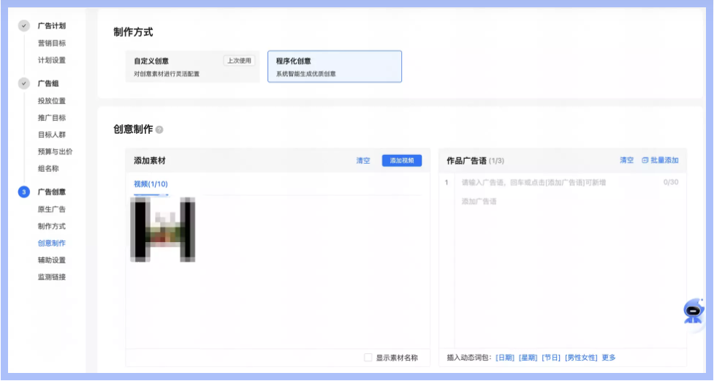Screen dimensions: 714x381
Task: Open the 广告计划 section heading
Action: point(51,26)
